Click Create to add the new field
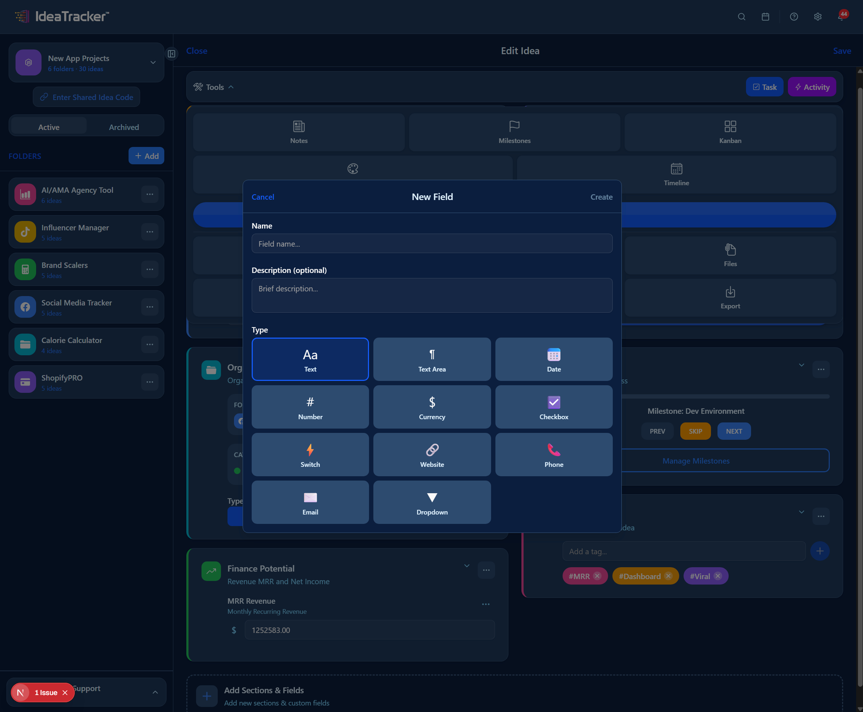The height and width of the screenshot is (712, 863). (601, 197)
